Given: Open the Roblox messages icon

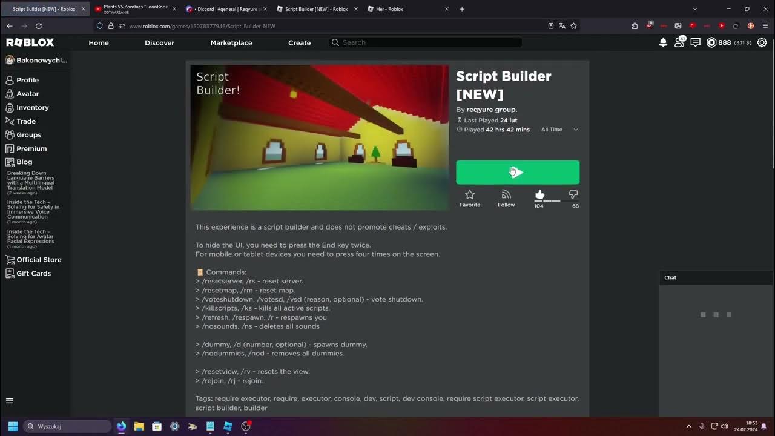Looking at the screenshot, I should (x=696, y=42).
